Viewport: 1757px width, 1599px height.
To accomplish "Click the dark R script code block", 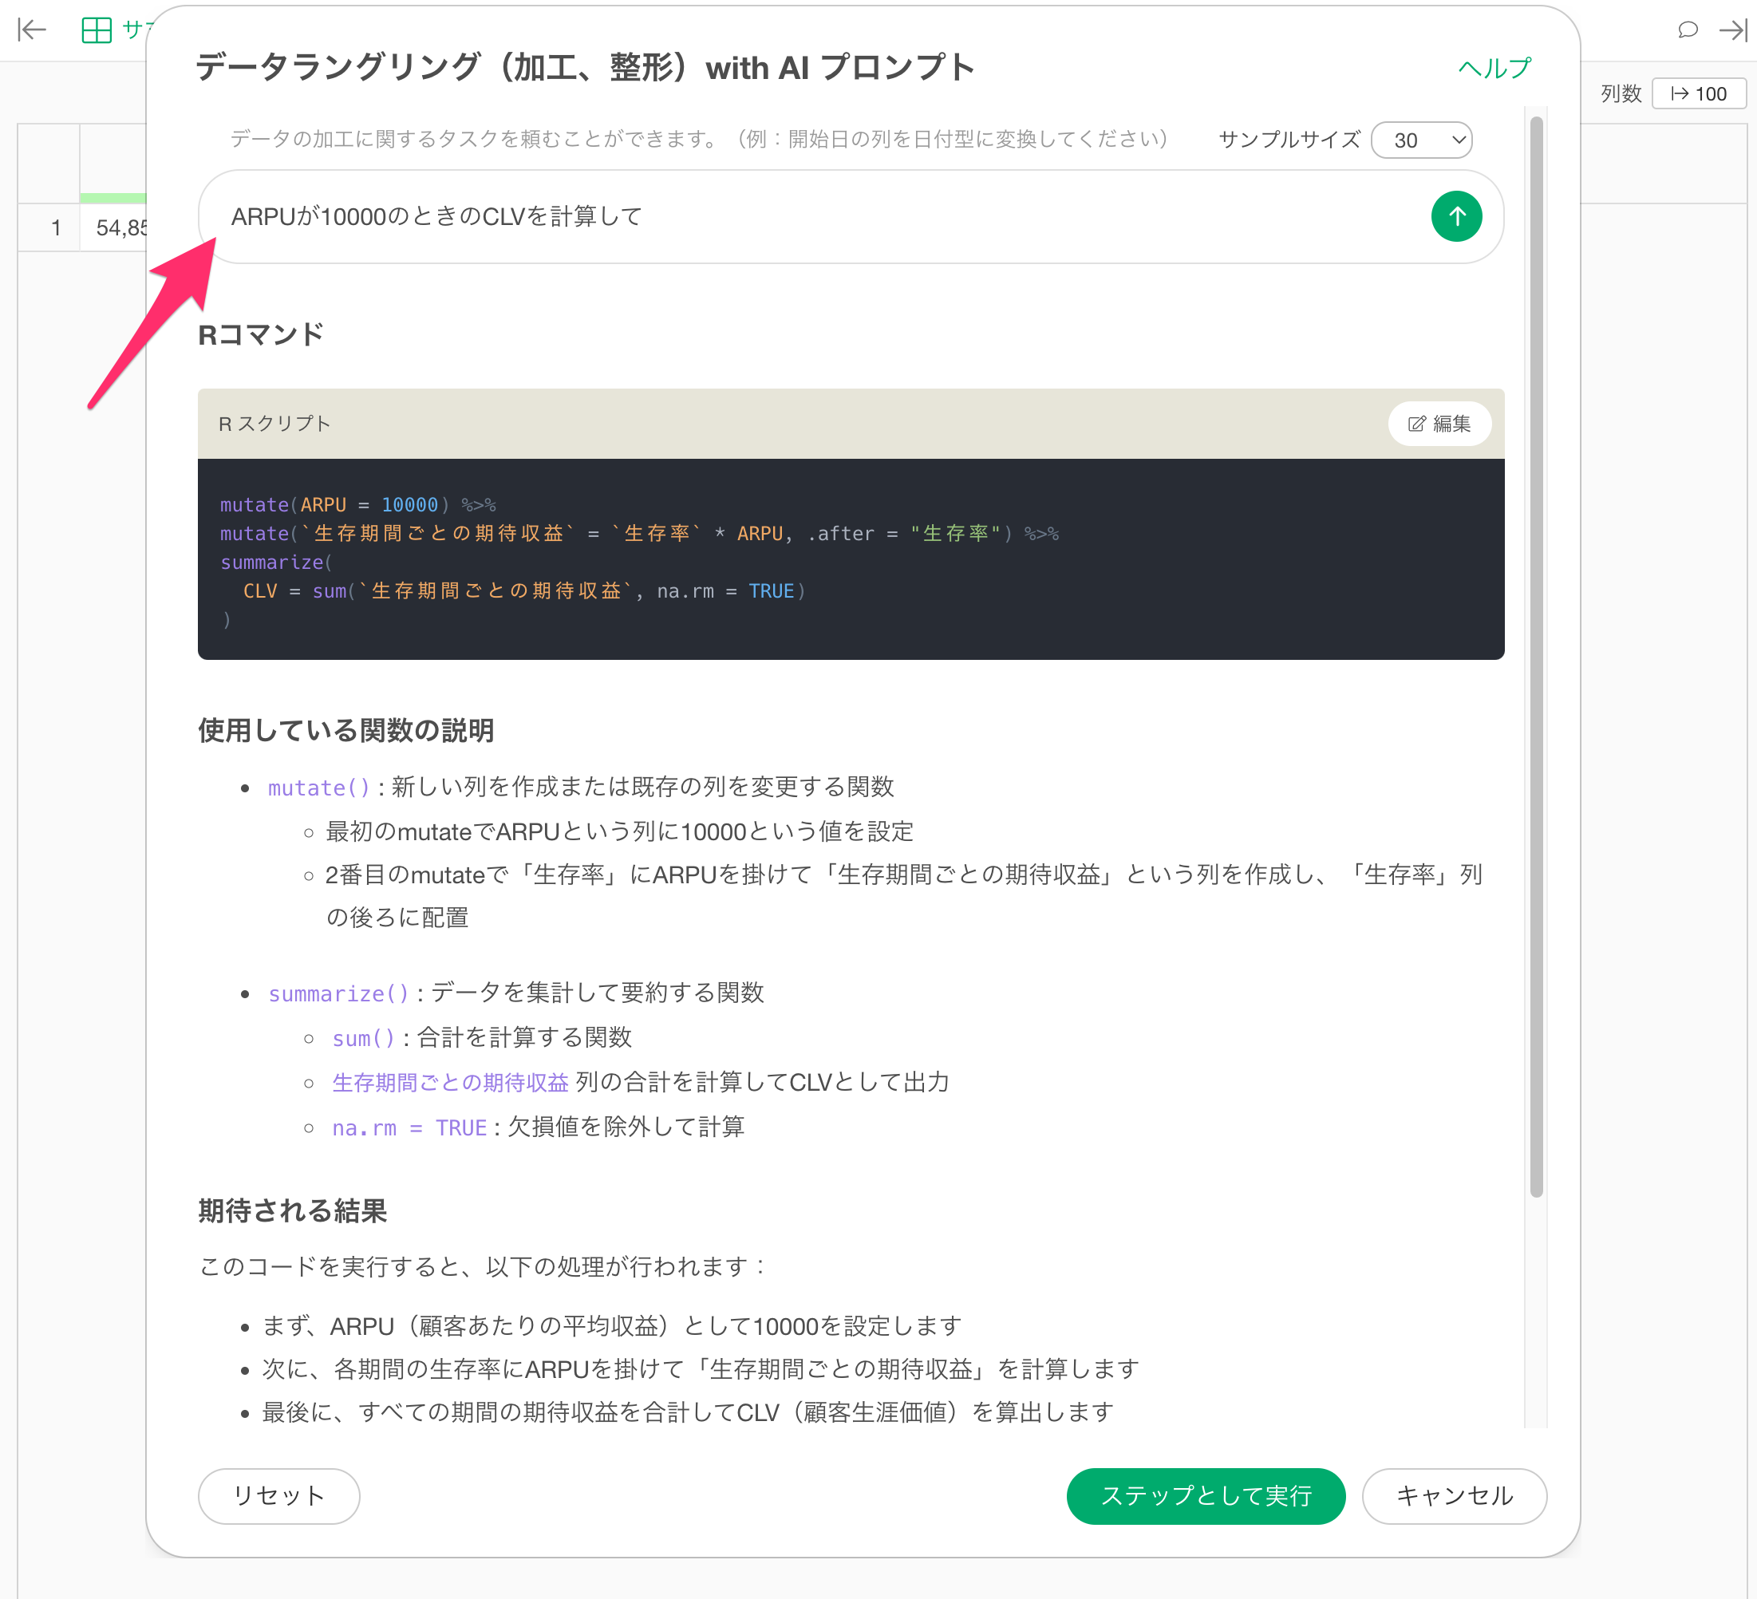I will point(850,559).
